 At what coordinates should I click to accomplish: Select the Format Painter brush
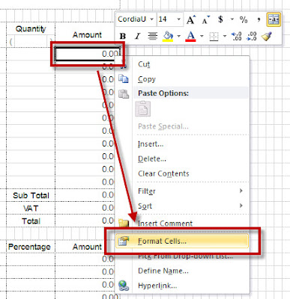tap(267, 37)
